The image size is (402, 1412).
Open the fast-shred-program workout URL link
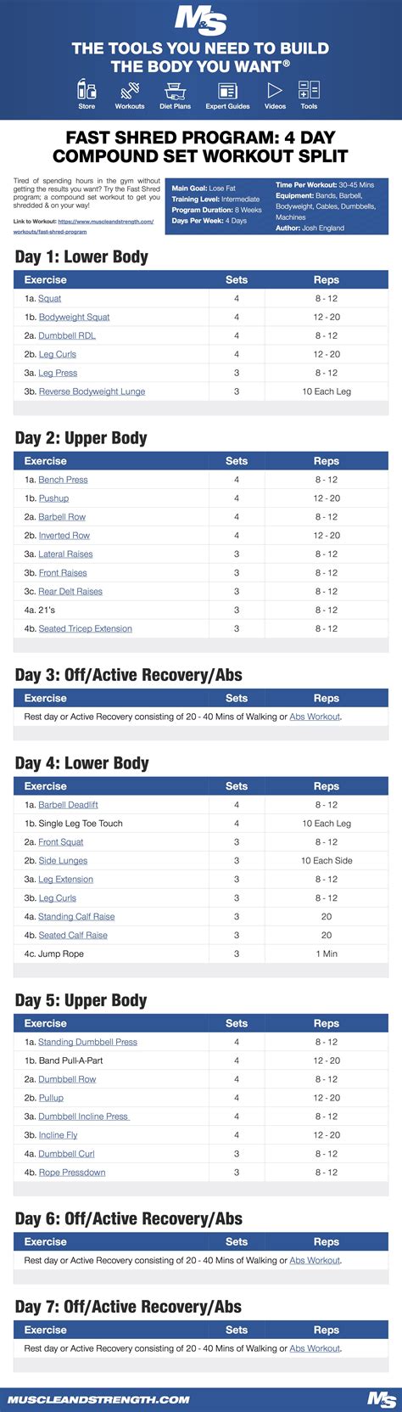[x=84, y=227]
